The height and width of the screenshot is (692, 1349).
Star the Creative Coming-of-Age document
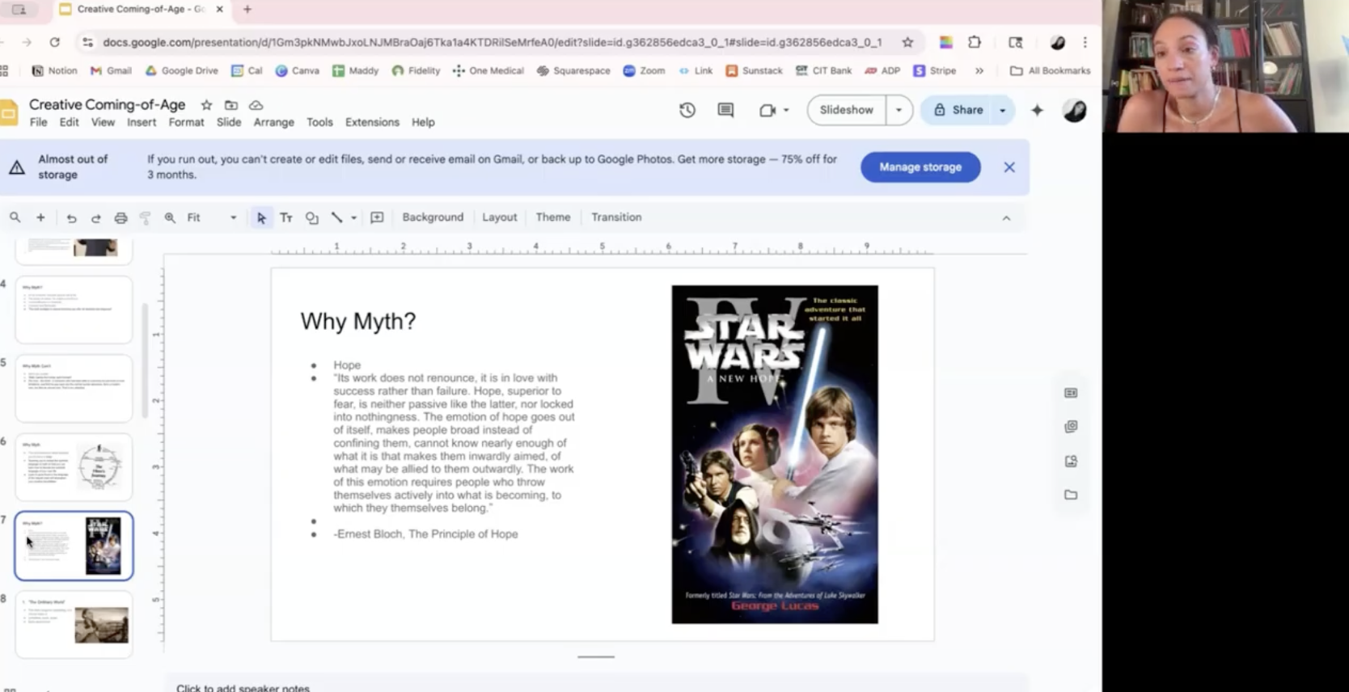(x=206, y=105)
